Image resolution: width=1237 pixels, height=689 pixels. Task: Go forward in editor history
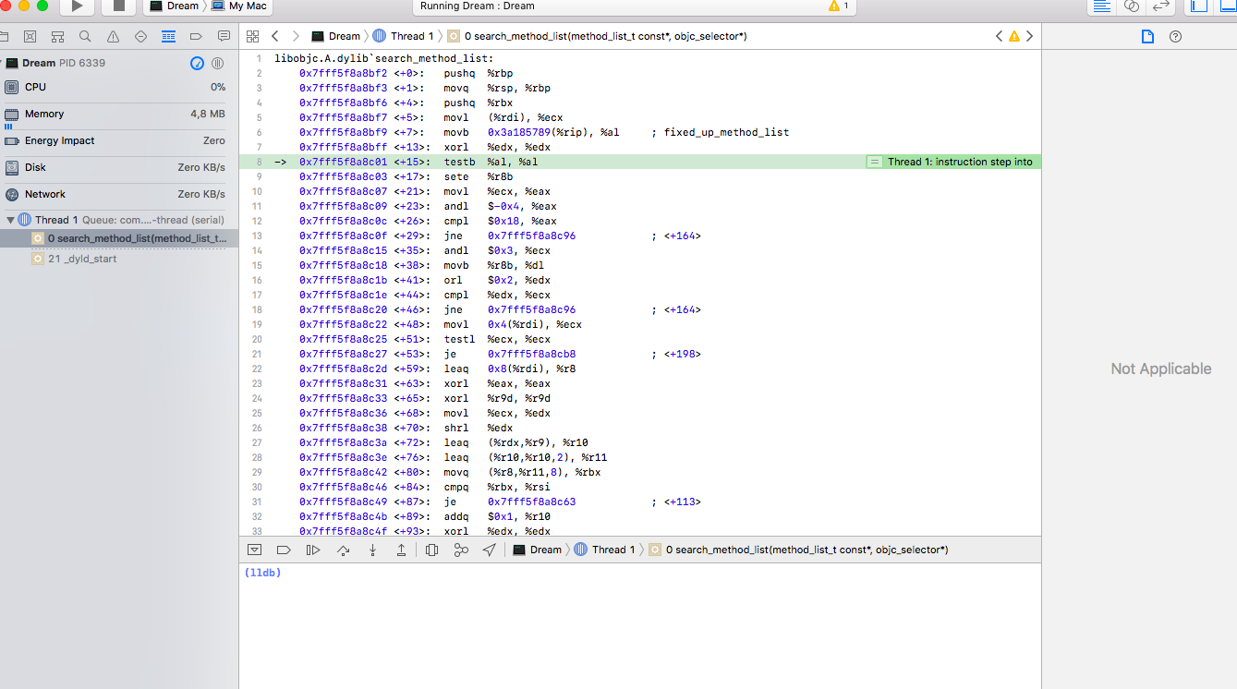pos(296,36)
